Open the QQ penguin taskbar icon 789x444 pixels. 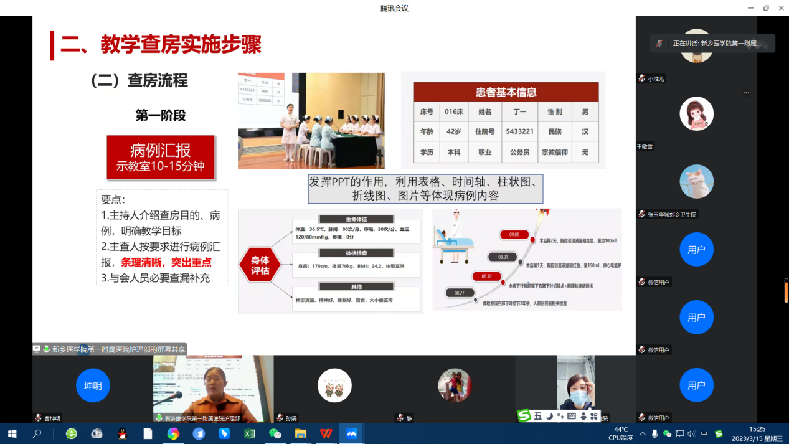pyautogui.click(x=122, y=433)
